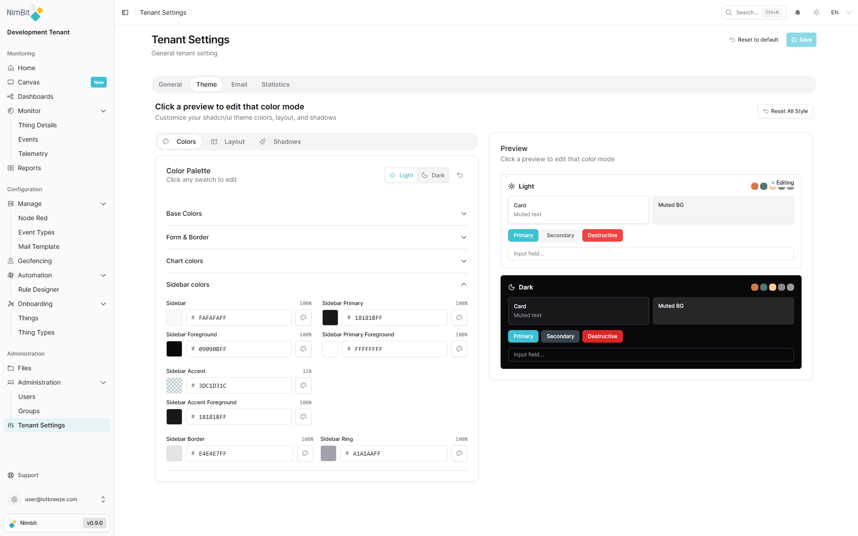
Task: Open the Statistics tab
Action: click(275, 84)
